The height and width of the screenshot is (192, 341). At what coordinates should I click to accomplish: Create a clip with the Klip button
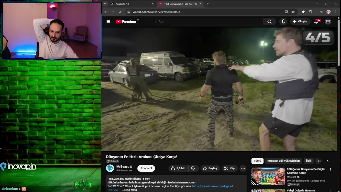point(229,168)
